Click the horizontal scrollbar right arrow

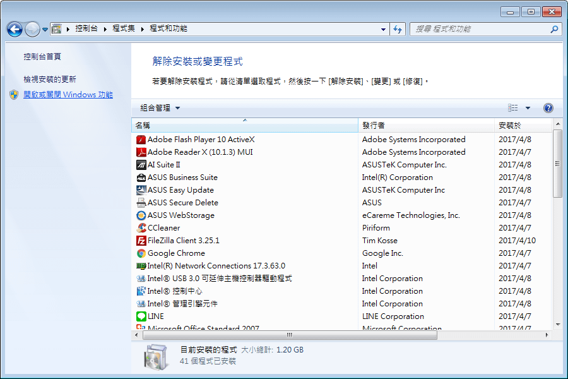point(547,335)
